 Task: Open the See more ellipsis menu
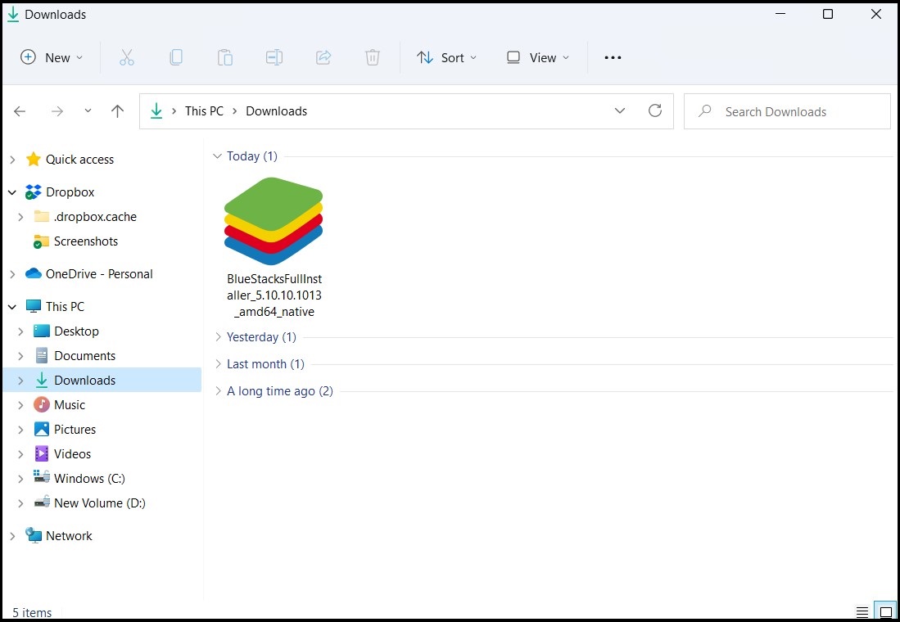(613, 57)
